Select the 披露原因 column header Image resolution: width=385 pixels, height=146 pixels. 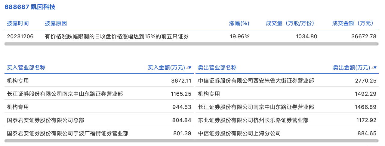56,23
